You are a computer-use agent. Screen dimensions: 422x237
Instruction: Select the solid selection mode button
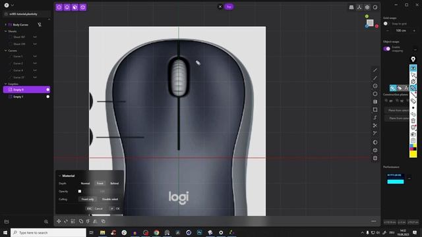(83, 7)
